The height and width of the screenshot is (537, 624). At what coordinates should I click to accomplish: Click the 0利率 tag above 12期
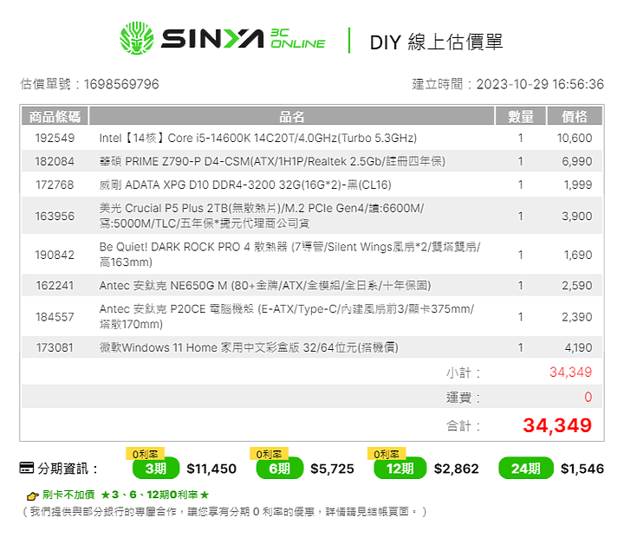(387, 454)
